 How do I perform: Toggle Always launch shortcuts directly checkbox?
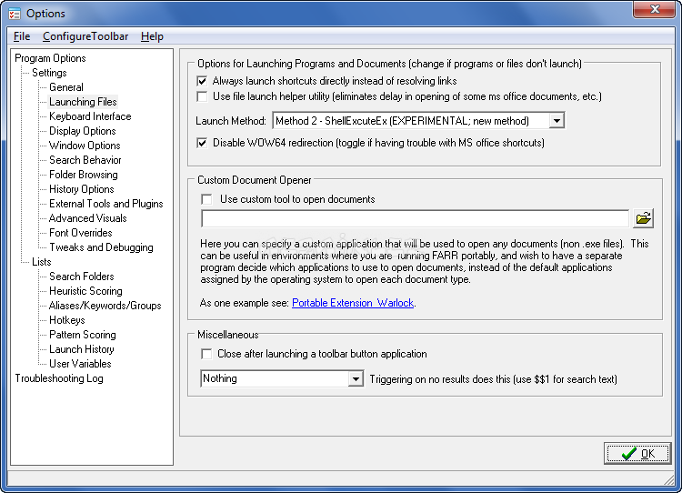click(x=202, y=81)
